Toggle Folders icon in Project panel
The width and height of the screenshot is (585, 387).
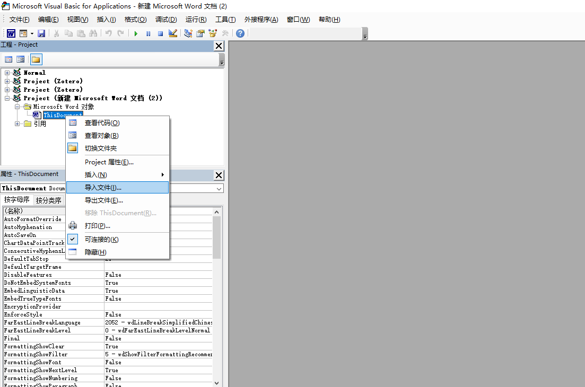pos(36,59)
